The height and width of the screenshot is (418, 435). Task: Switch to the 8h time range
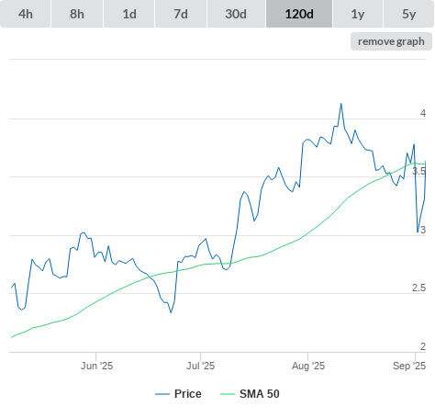77,14
